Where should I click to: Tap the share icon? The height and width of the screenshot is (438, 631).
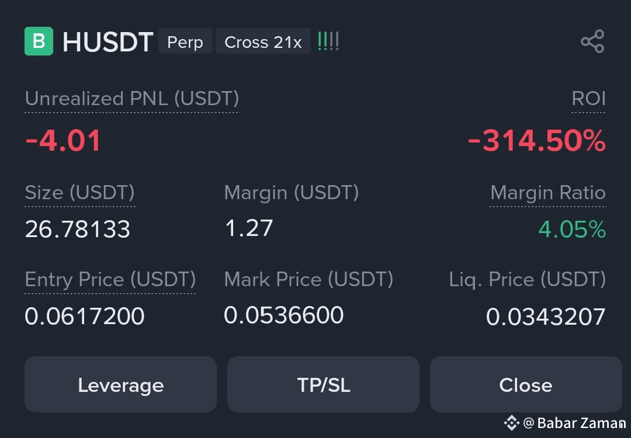point(592,41)
